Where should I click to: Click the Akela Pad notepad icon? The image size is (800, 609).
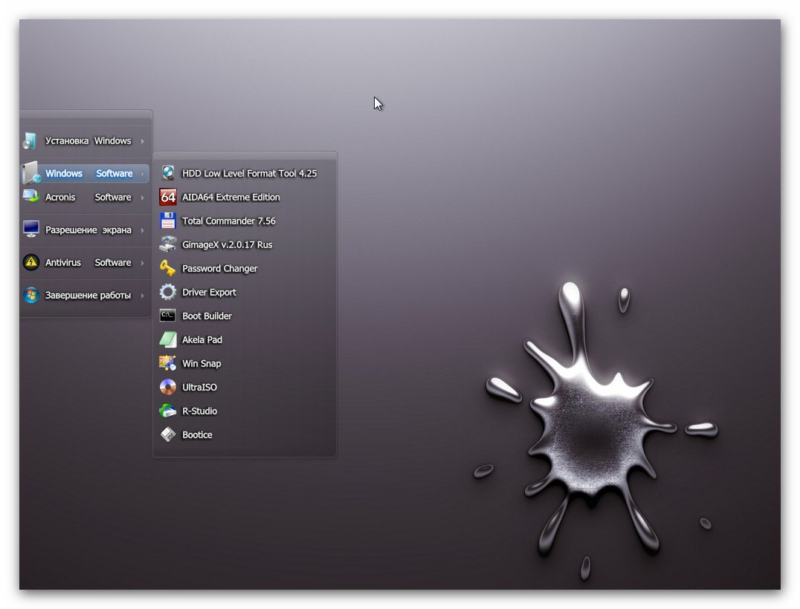point(168,339)
